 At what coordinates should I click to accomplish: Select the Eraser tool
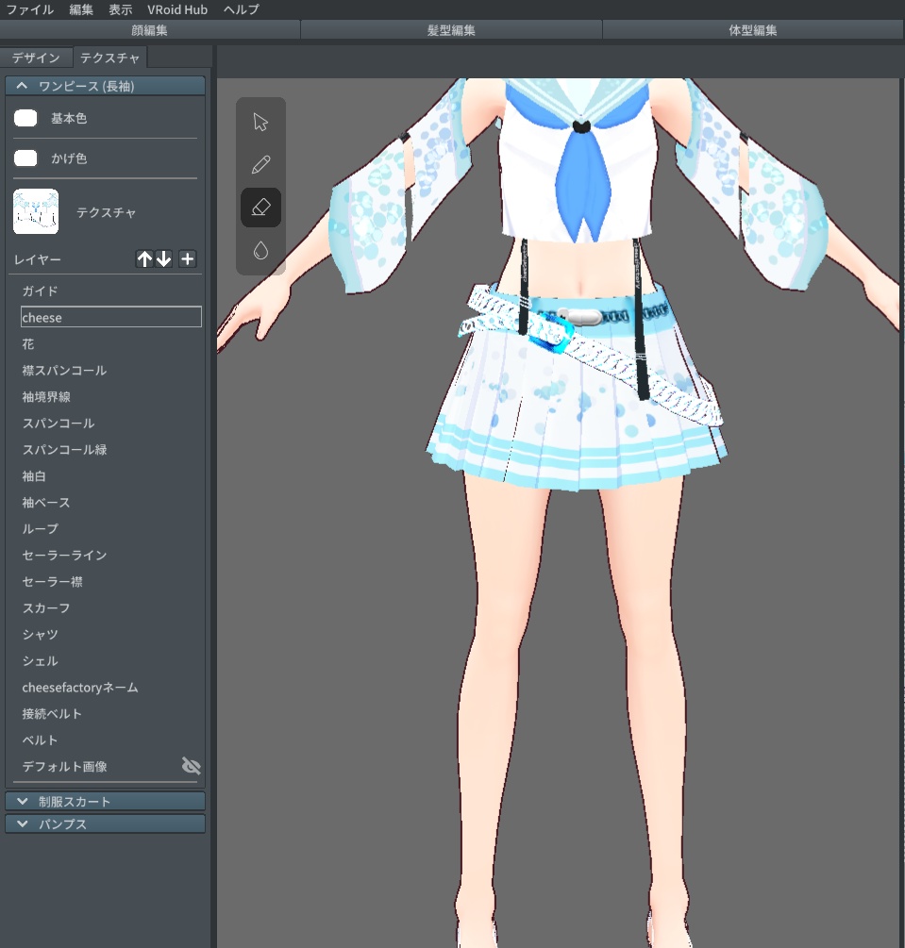click(260, 207)
